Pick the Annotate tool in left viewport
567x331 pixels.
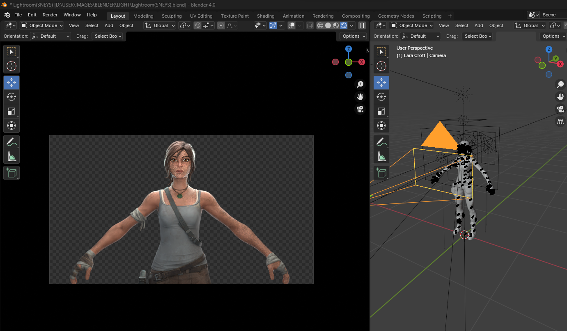pyautogui.click(x=11, y=142)
